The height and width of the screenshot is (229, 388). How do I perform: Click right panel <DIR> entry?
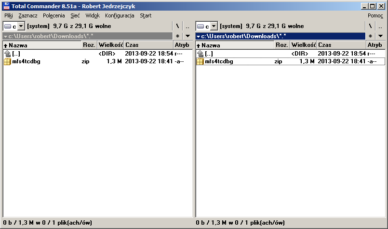click(299, 54)
